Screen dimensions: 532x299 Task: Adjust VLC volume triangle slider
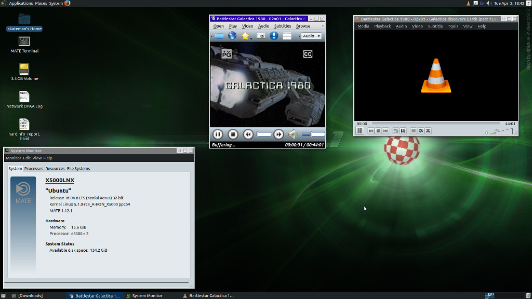[x=502, y=131]
